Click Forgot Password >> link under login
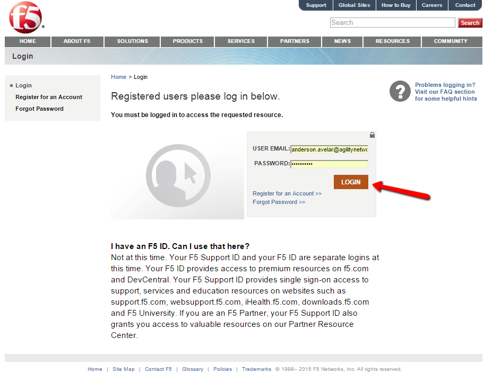This screenshot has height=382, width=484. [279, 202]
